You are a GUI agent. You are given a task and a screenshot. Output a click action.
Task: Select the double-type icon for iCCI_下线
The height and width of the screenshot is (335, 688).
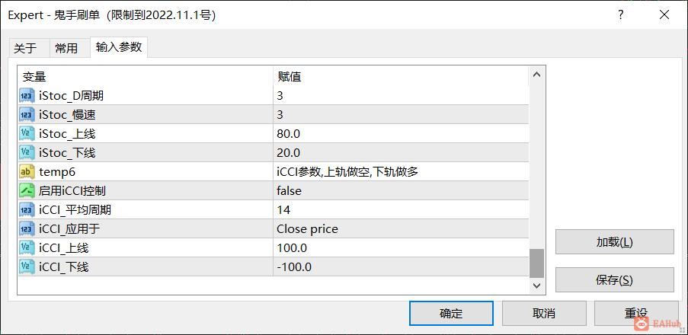coord(27,266)
